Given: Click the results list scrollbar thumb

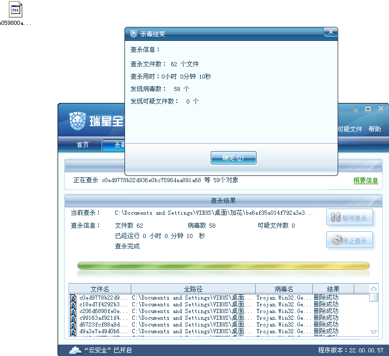Looking at the screenshot, I should pyautogui.click(x=373, y=297).
